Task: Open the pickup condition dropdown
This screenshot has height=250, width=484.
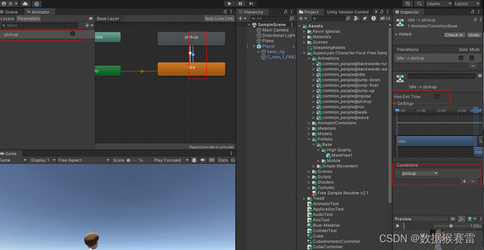Action: [420, 174]
